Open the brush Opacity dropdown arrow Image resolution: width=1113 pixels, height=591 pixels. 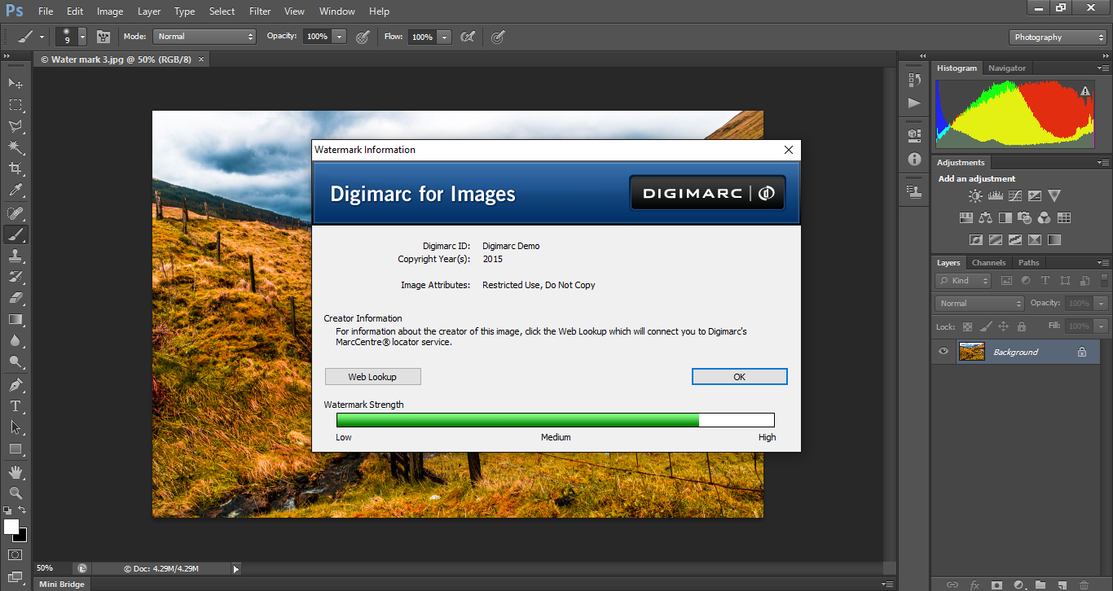(x=340, y=37)
